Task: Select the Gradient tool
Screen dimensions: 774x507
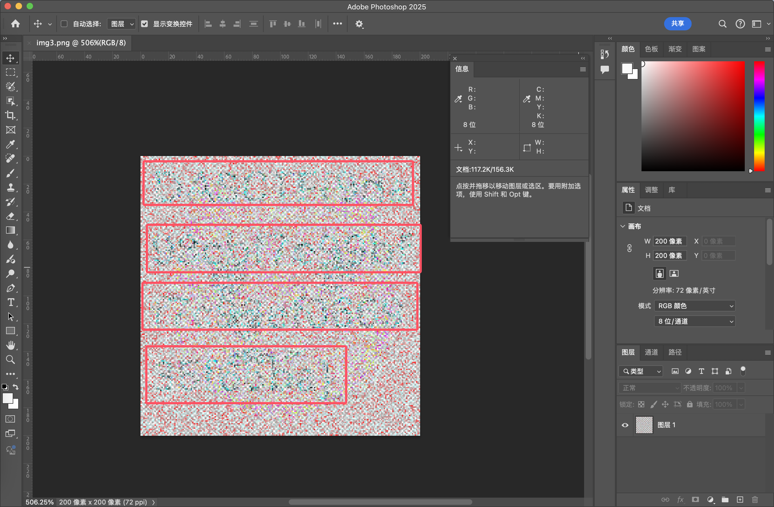Action: pos(10,230)
